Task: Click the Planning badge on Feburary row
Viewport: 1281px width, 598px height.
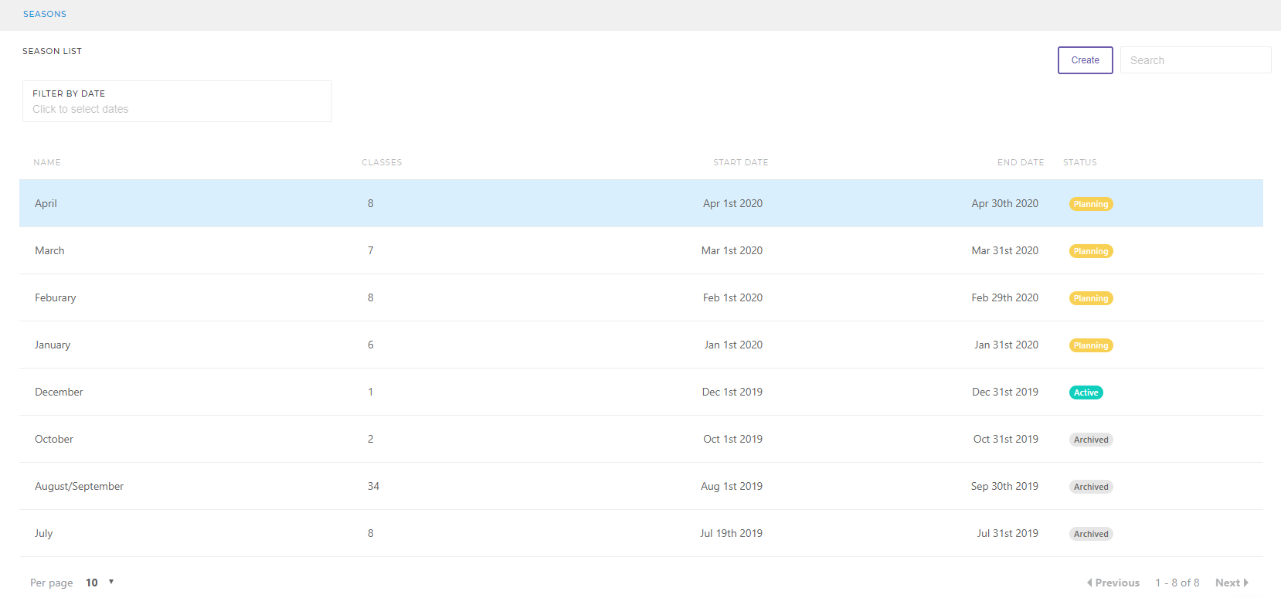Action: (1091, 298)
